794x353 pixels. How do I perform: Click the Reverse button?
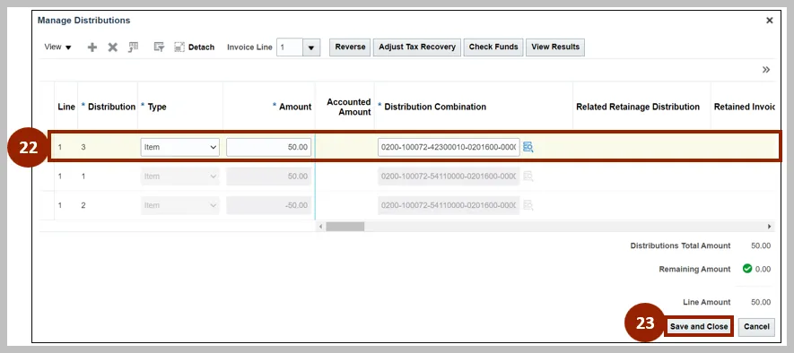(x=351, y=47)
